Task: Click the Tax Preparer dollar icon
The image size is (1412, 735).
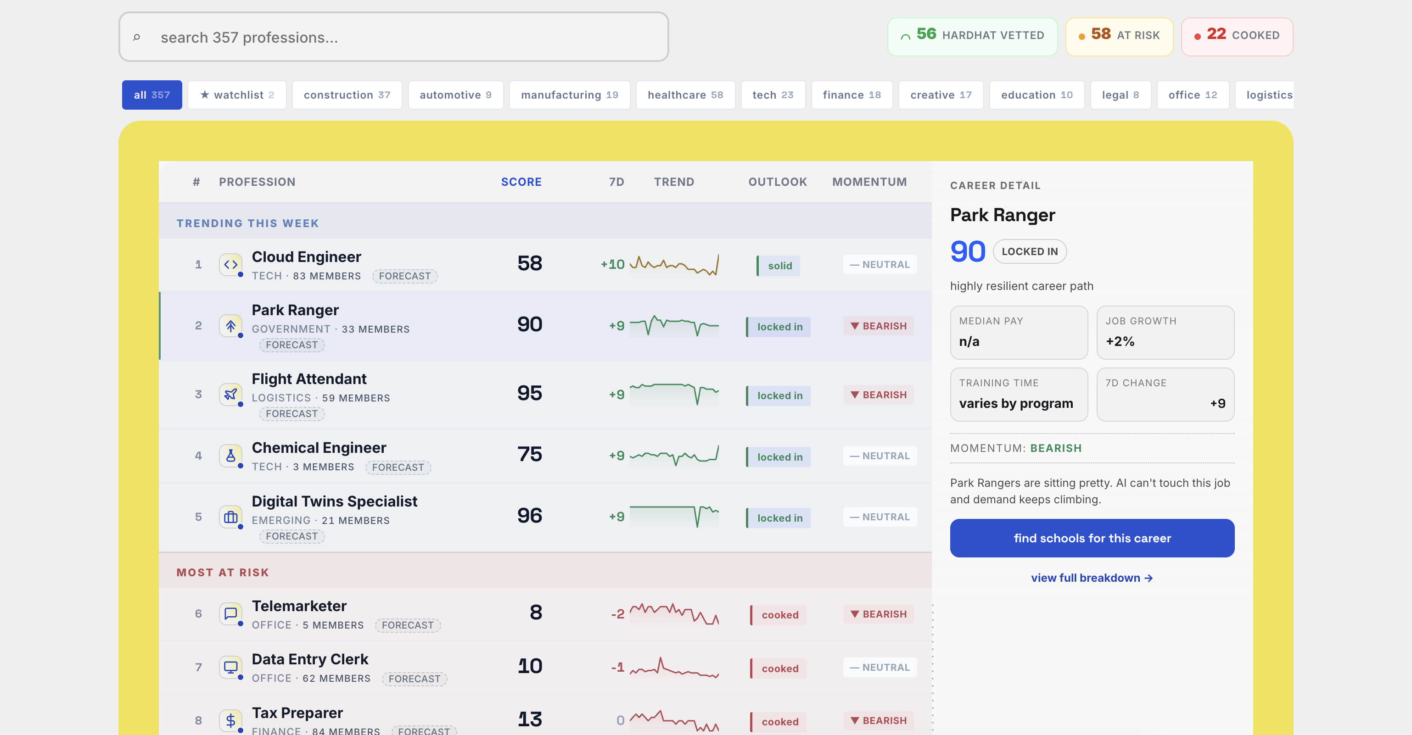Action: 231,720
